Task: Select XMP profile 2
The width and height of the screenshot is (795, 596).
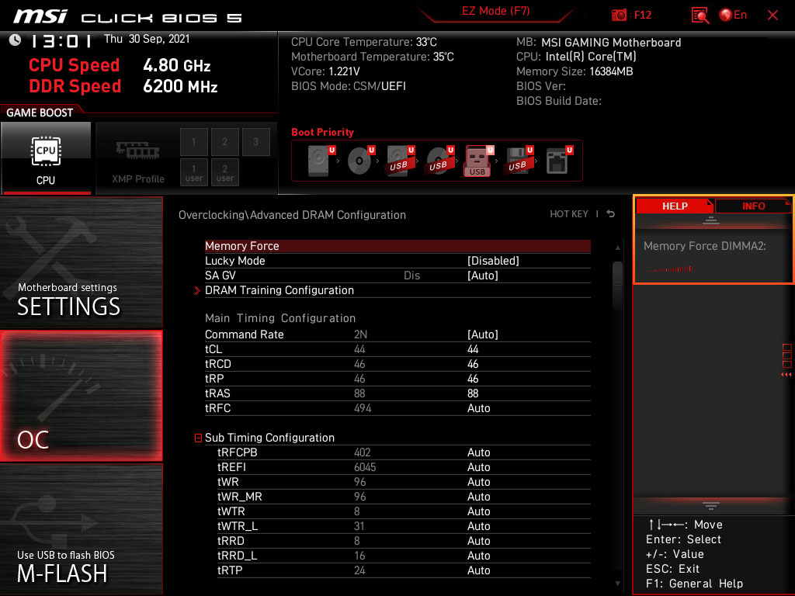Action: (224, 142)
